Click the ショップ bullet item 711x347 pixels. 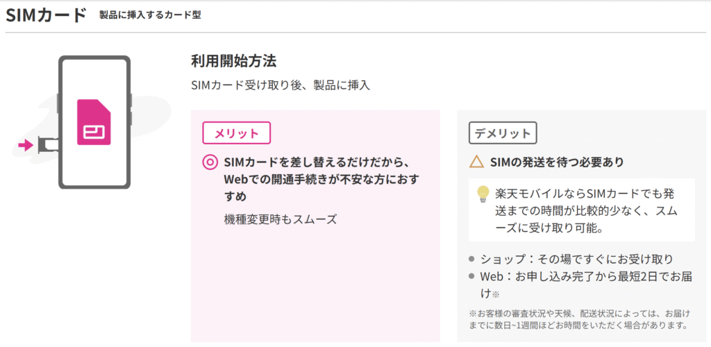[x=571, y=259]
